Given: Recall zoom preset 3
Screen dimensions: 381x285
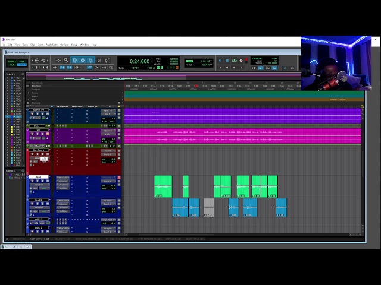Looking at the screenshot, I should click(x=40, y=68).
